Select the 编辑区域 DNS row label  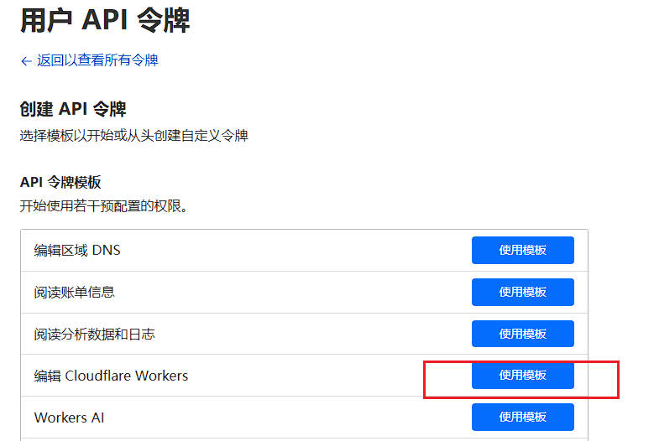point(77,250)
